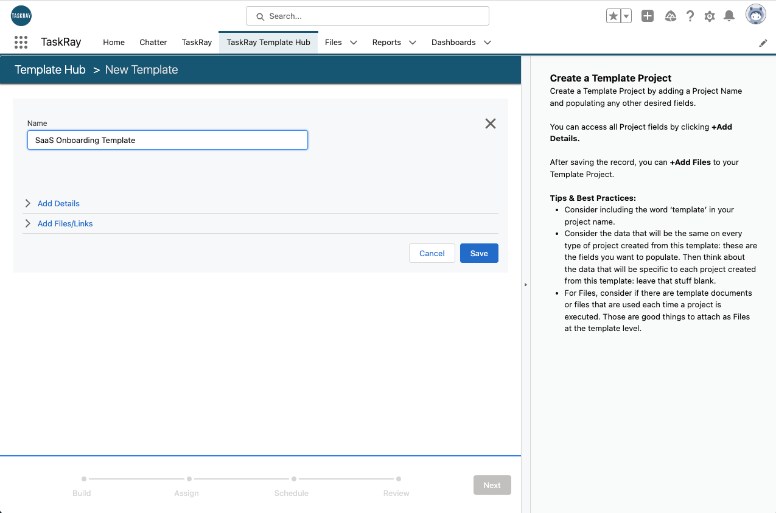Viewport: 776px width, 513px height.
Task: Select the TaskRay Template Hub tab
Action: [x=268, y=42]
